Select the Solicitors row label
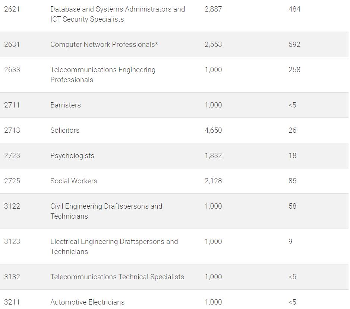The height and width of the screenshot is (309, 350). coord(65,130)
